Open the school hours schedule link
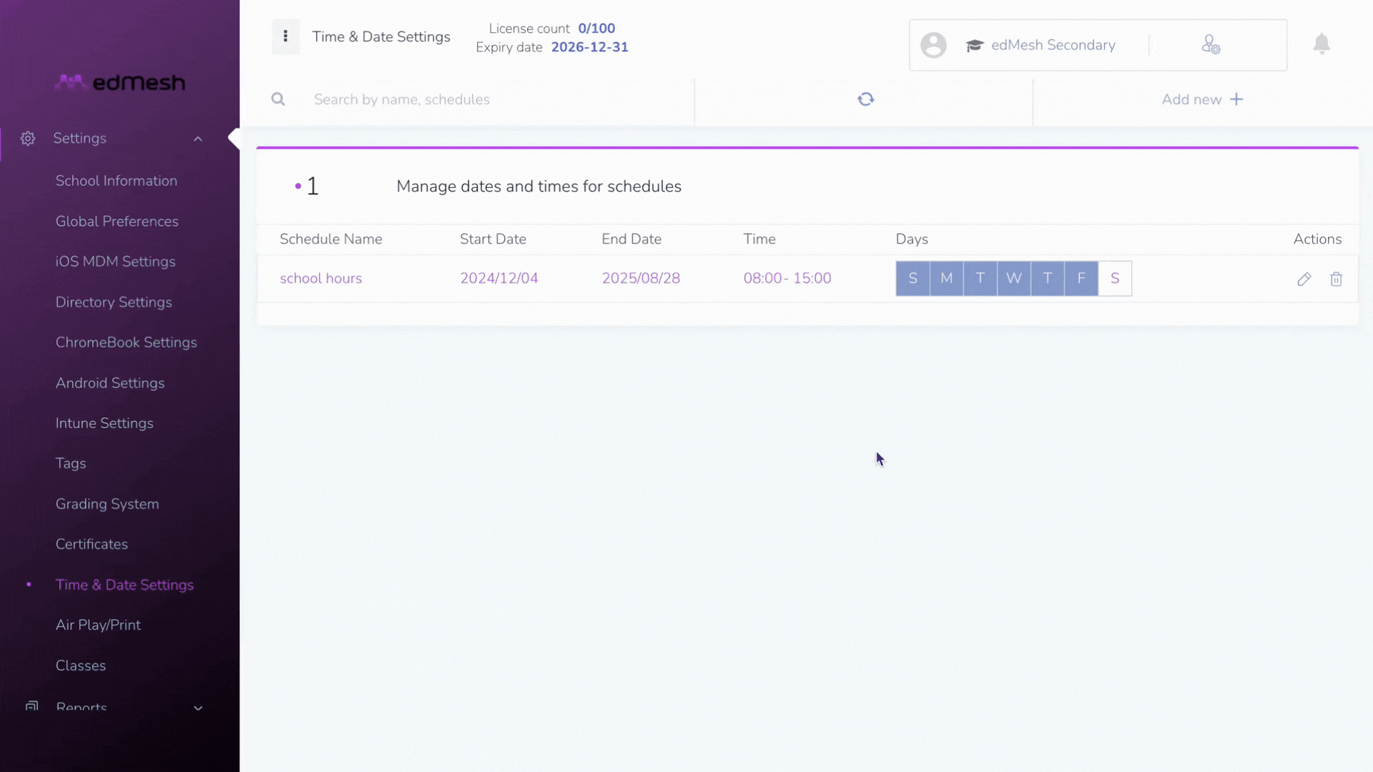 [321, 279]
